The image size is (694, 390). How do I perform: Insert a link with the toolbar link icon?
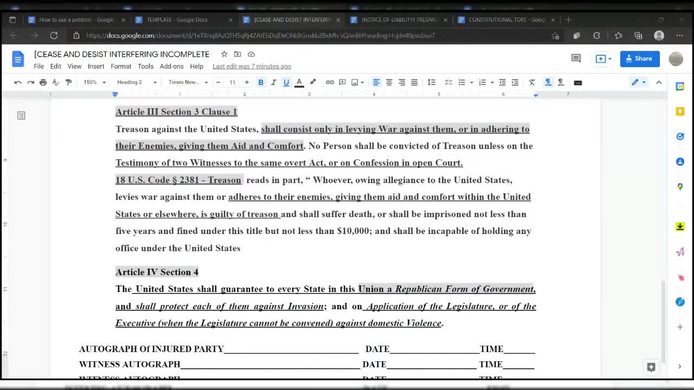[x=330, y=82]
